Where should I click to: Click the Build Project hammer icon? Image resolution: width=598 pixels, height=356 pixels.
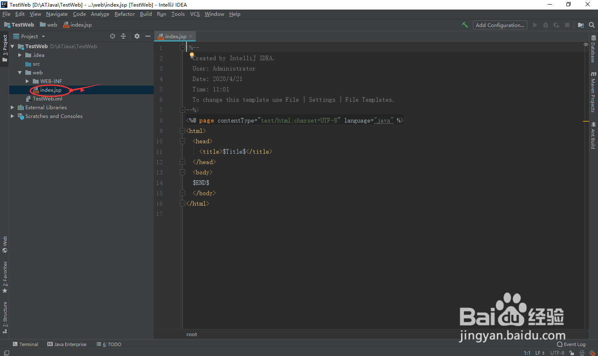click(x=465, y=25)
